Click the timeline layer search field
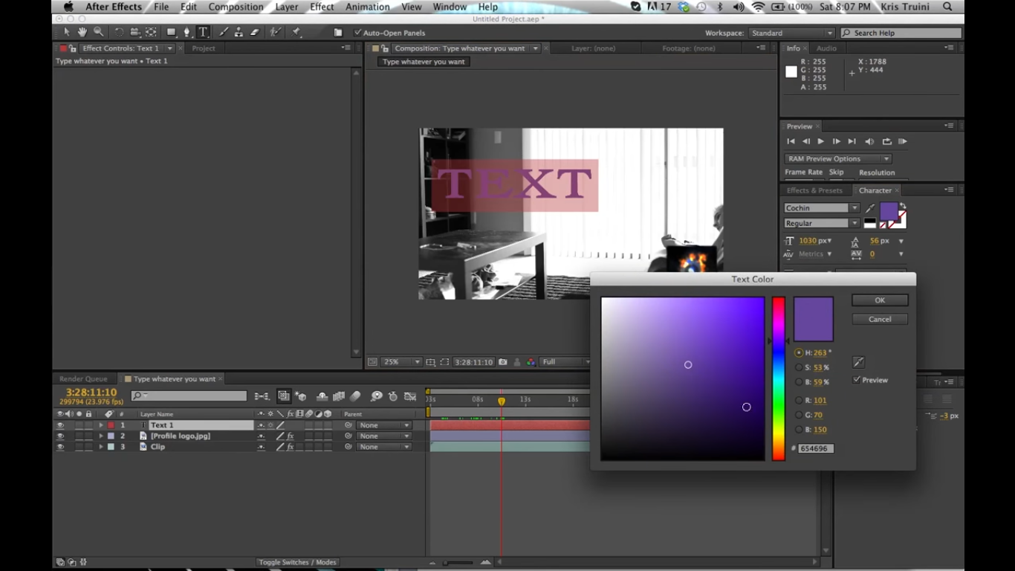The image size is (1015, 571). pyautogui.click(x=189, y=396)
